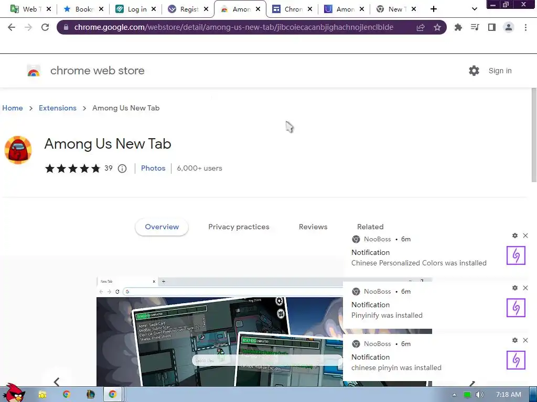Viewport: 537px width, 402px height.
Task: Click the Among Us New Tab title
Action: (x=108, y=143)
